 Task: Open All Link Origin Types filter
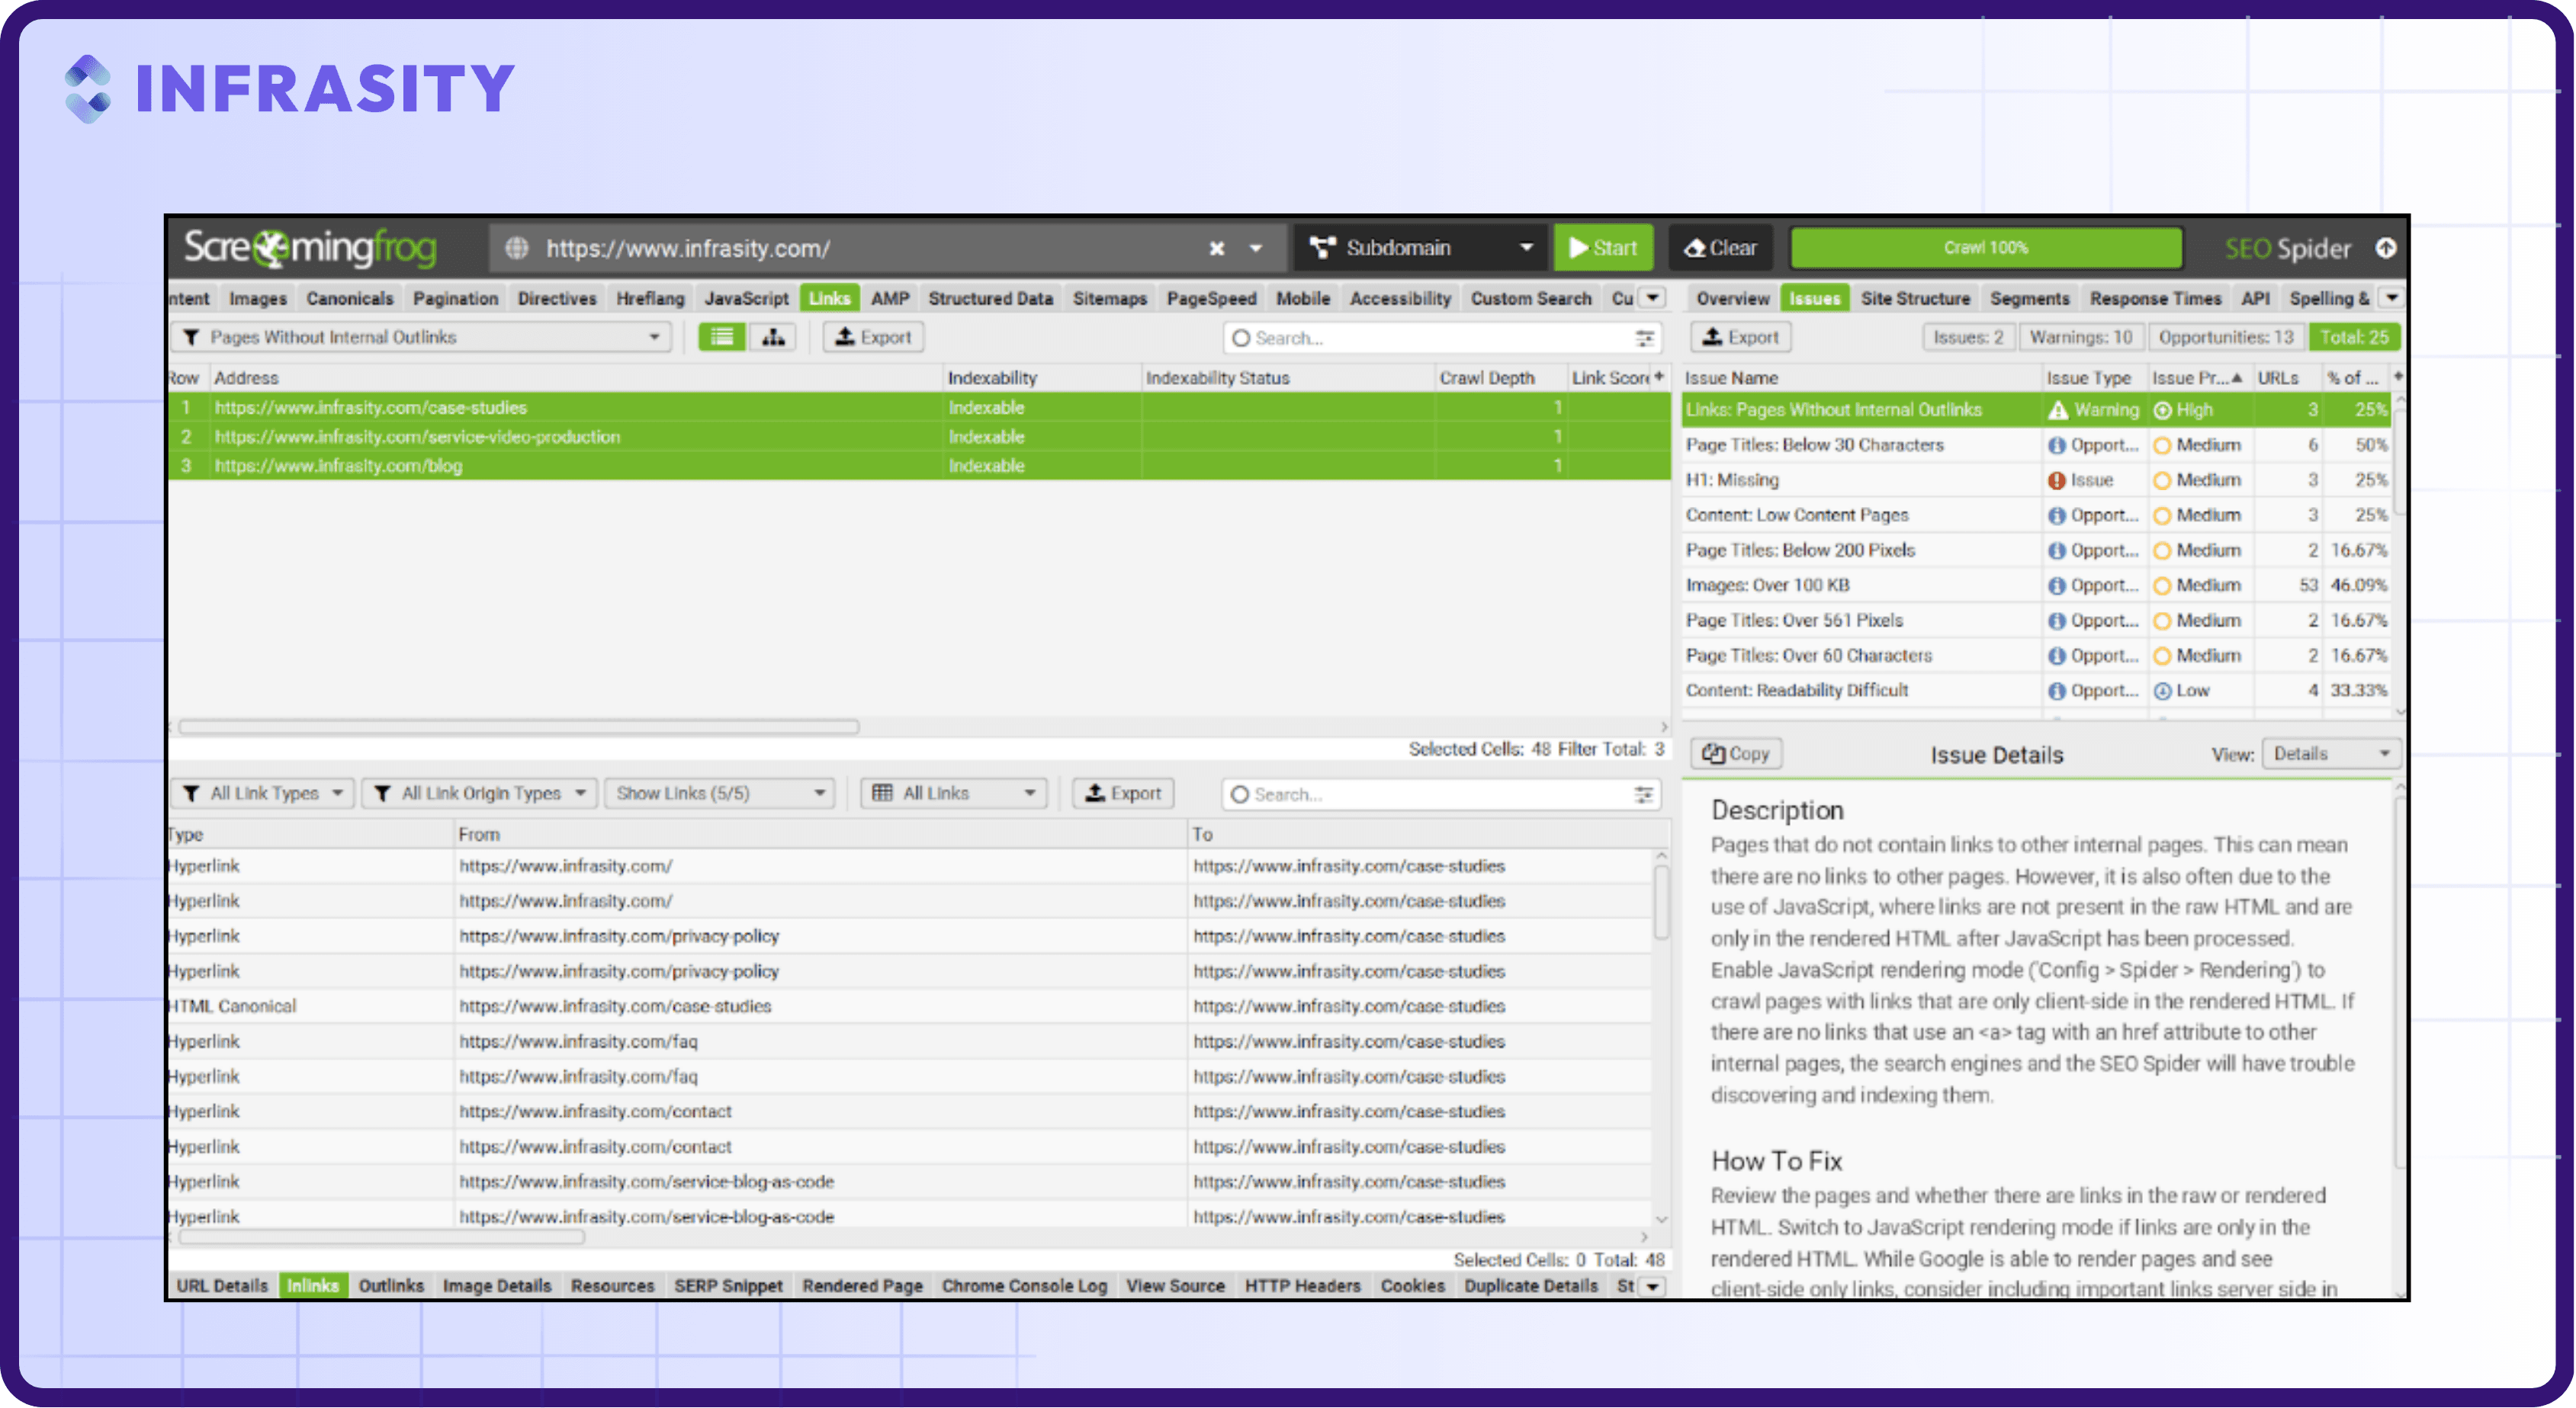[x=479, y=793]
